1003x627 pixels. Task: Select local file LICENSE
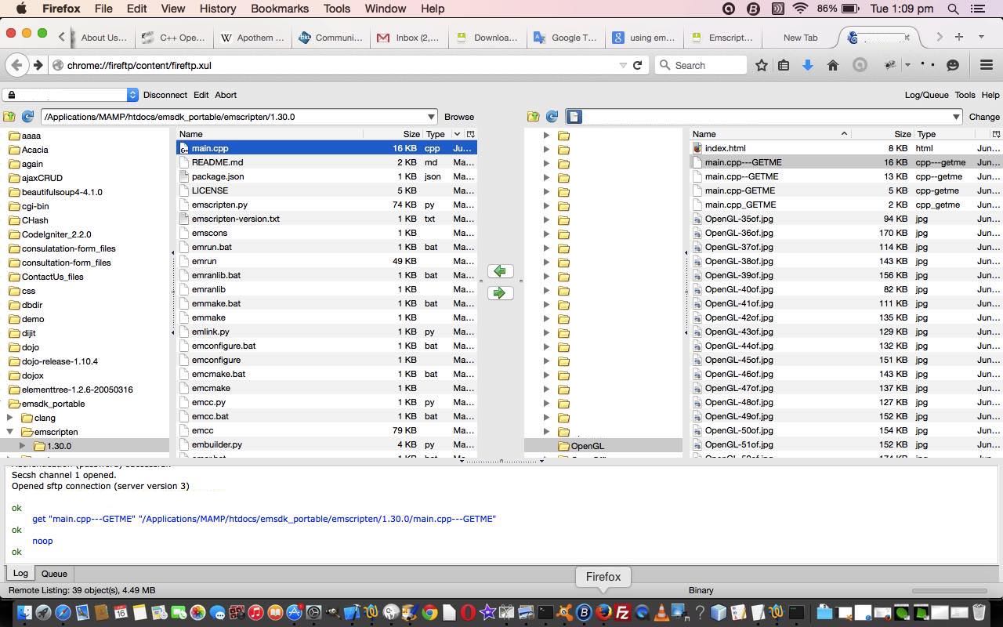click(x=326, y=190)
